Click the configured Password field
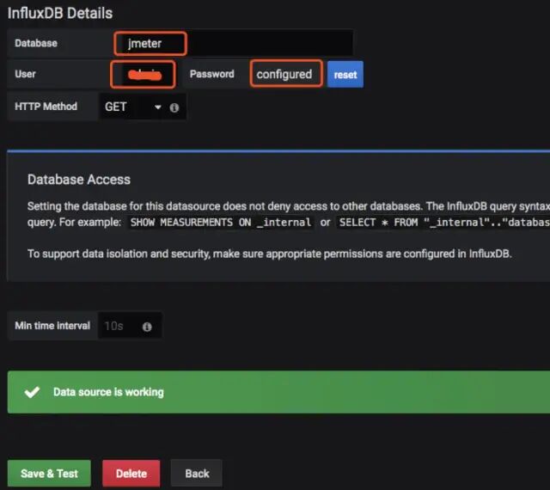Screen dimensions: 550x490 pyautogui.click(x=286, y=74)
